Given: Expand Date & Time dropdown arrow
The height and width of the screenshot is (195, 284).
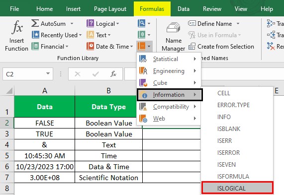Looking at the screenshot, I should 131,47.
